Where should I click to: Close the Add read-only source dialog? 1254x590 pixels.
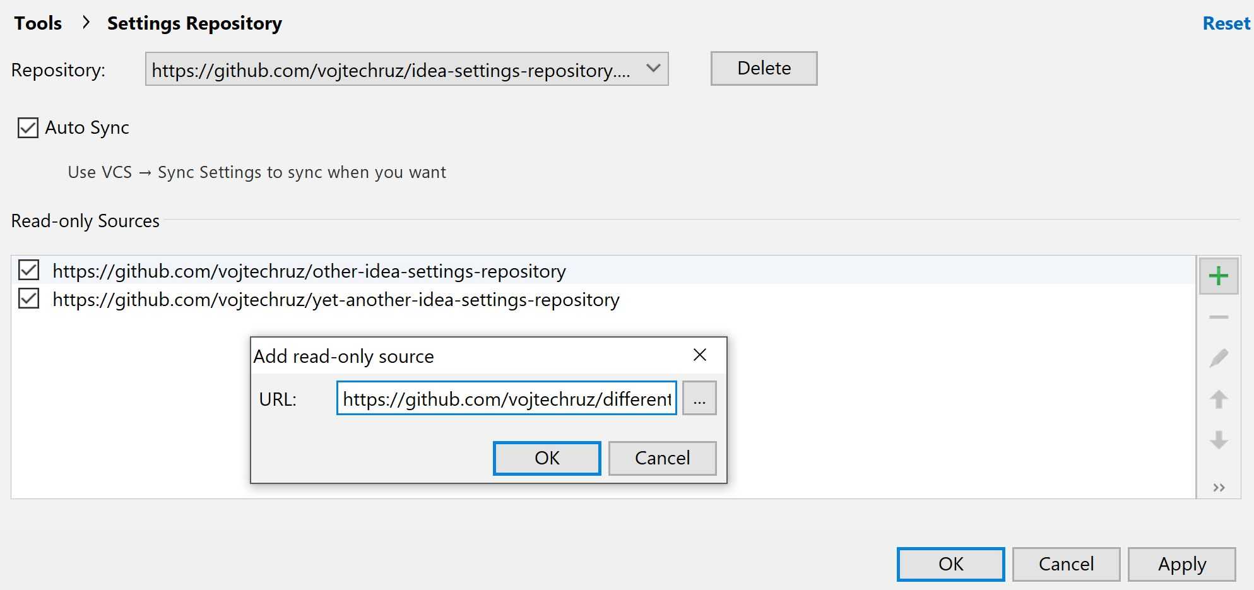tap(699, 355)
